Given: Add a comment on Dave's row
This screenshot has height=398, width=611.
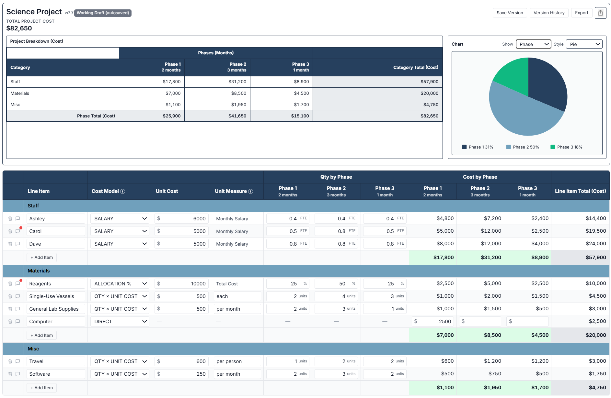Looking at the screenshot, I should tap(18, 244).
